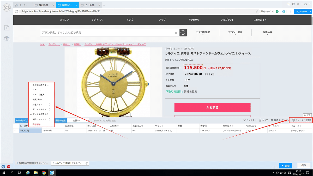
Task: Open the Windows notification center
Action: tap(308, 173)
